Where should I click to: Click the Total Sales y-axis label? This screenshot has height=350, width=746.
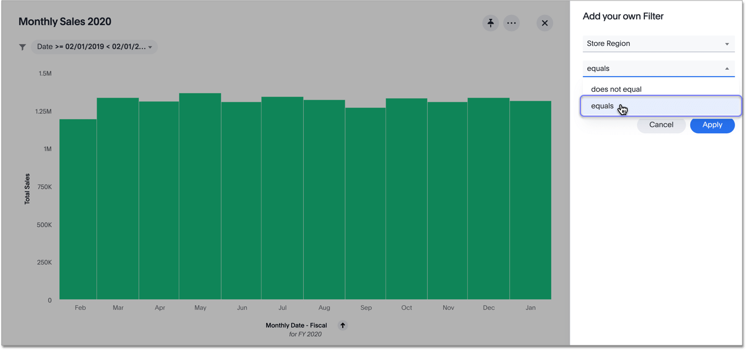pos(27,189)
